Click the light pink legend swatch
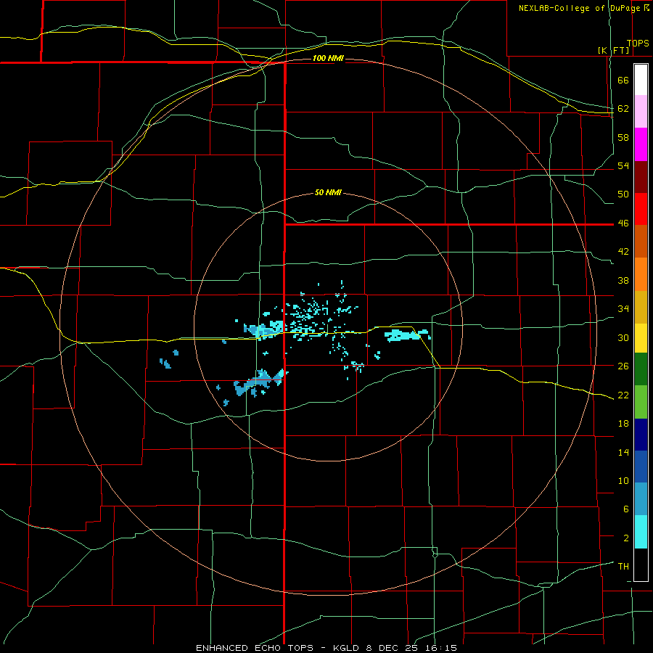 641,112
